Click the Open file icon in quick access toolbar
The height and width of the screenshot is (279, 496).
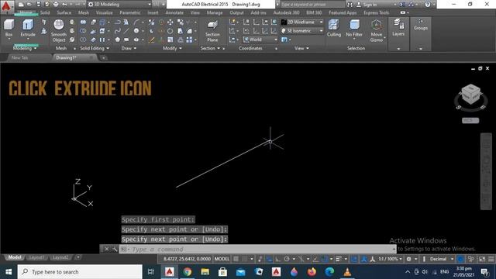29,5
